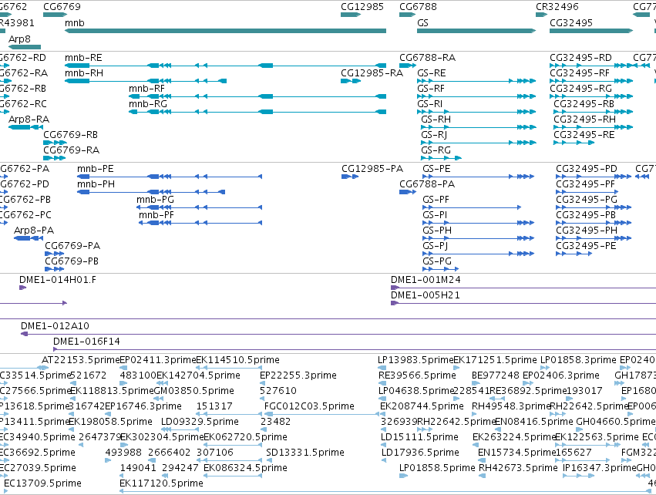Click protein CG32495-PD label
Viewport: 656px width, 495px height.
[587, 169]
